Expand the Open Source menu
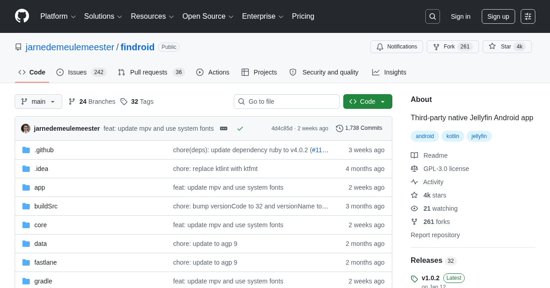Viewport: 550px width, 288px height. click(x=208, y=16)
